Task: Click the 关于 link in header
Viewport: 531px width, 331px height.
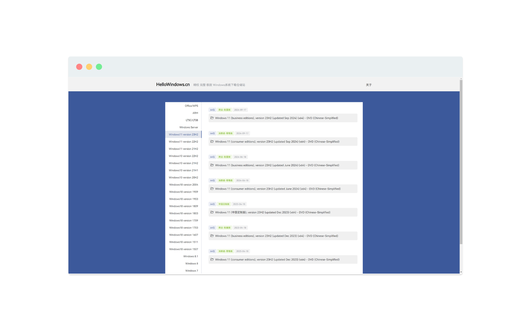Action: [369, 85]
